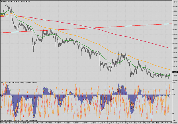178x124 pixels.
Task: Click the '1 Apr 07:00' time axis label
Action: [48, 123]
